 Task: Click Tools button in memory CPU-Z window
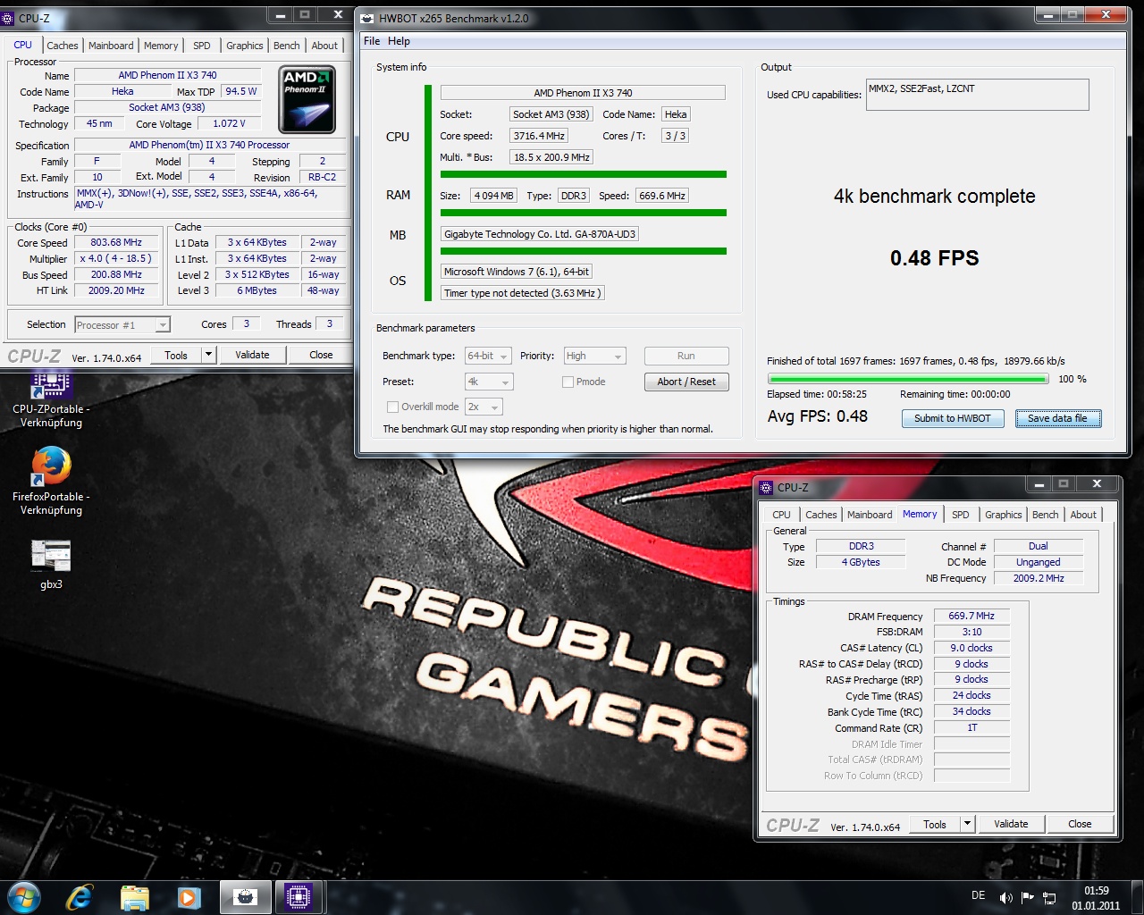(x=935, y=824)
